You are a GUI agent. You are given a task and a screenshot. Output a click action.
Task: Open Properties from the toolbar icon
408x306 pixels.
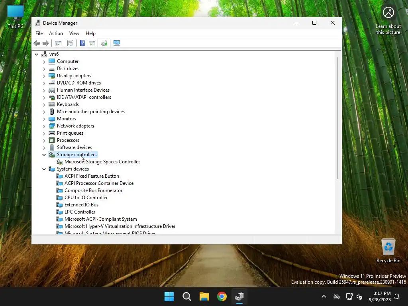click(x=70, y=43)
